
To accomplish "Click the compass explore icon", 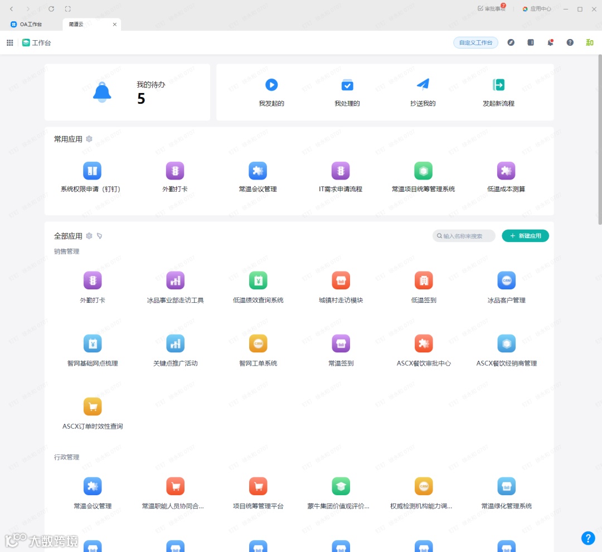I will click(x=511, y=42).
